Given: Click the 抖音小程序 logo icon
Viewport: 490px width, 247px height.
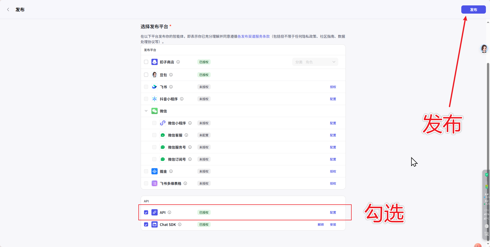Looking at the screenshot, I should point(154,99).
